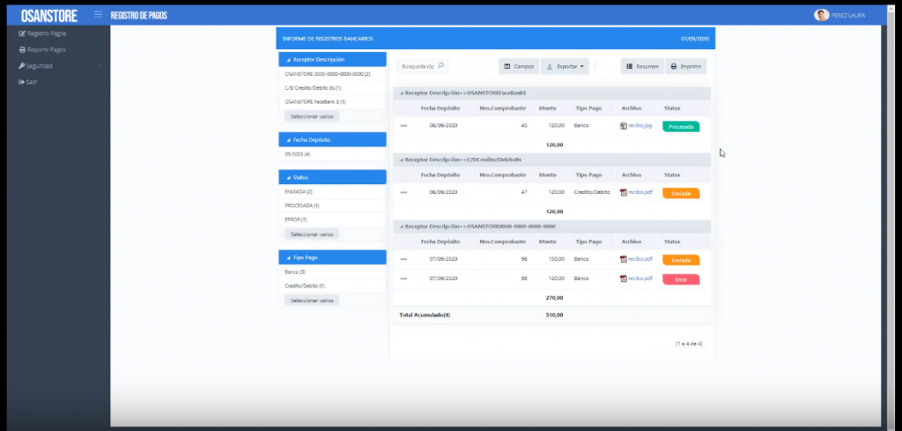Open row options for comprobante 96

coord(403,259)
